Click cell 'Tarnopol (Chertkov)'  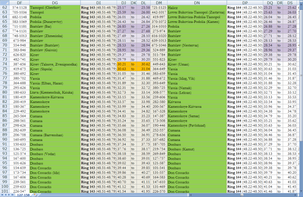click(55, 7)
